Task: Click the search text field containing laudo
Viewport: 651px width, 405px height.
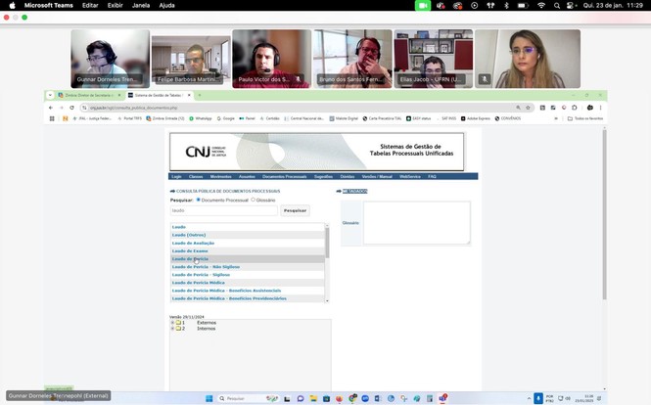Action: [224, 210]
